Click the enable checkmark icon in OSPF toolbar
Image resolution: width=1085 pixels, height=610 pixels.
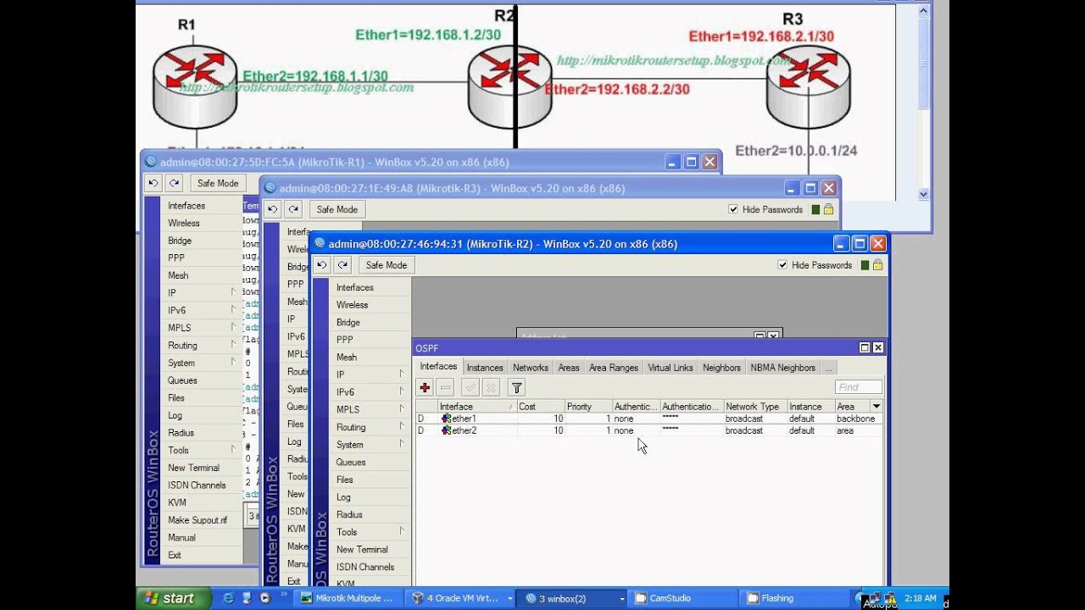click(470, 387)
